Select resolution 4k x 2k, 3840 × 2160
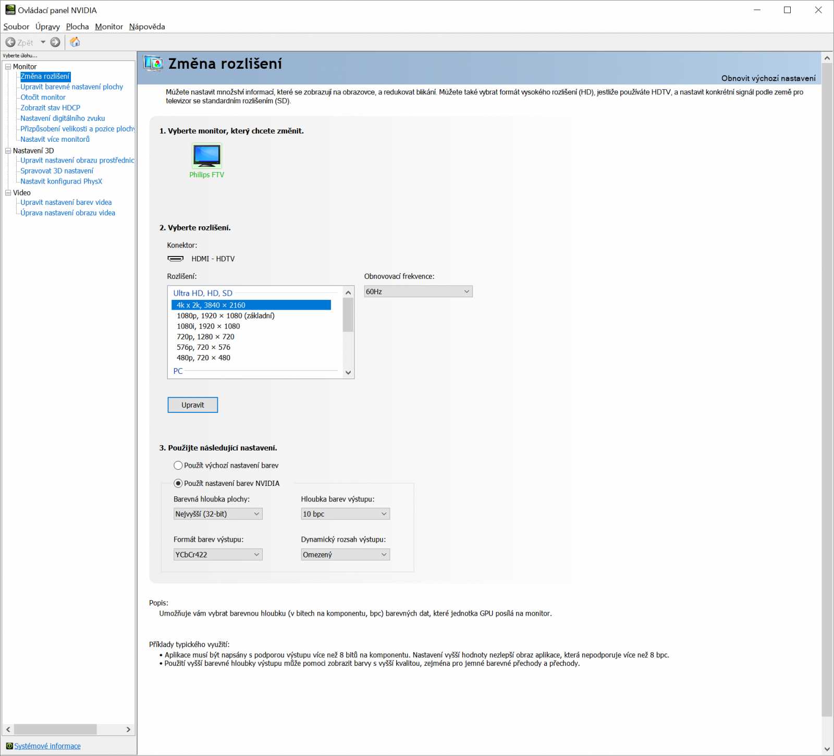The height and width of the screenshot is (756, 834). click(251, 305)
